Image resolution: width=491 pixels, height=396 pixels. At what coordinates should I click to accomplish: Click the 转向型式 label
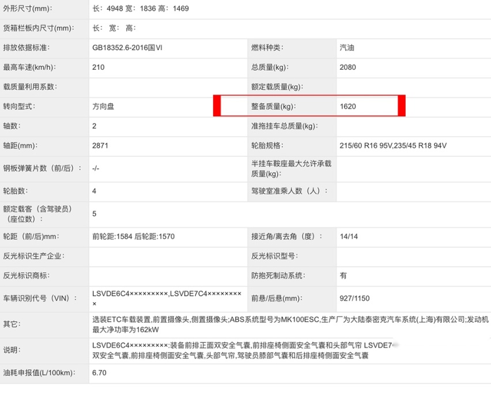[x=20, y=107]
